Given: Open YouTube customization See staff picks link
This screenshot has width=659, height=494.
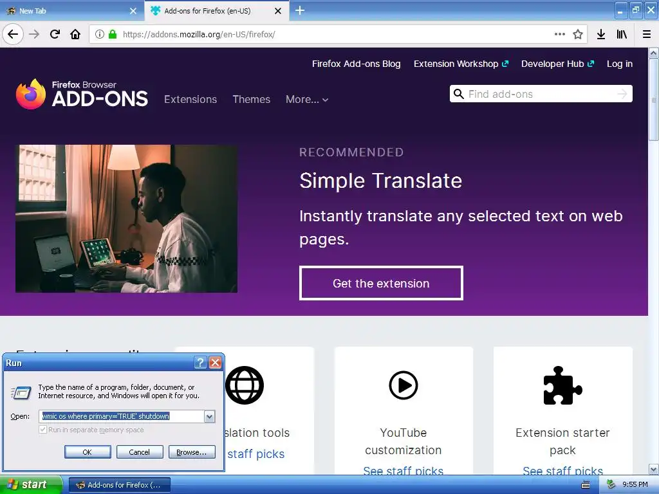Looking at the screenshot, I should point(403,471).
